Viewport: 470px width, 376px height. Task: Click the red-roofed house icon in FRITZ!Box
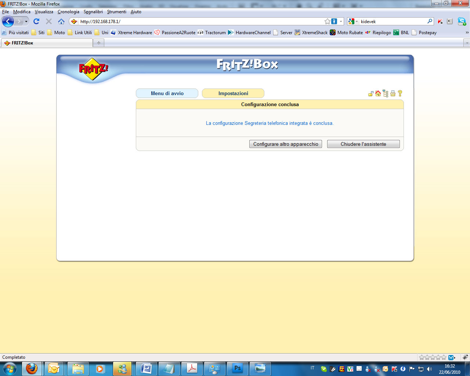[x=378, y=94]
